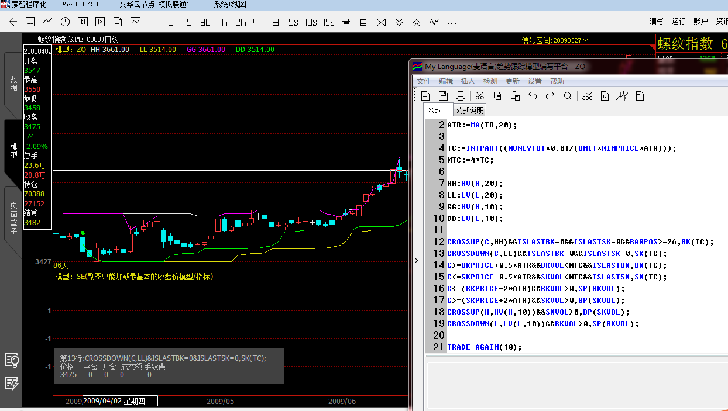The width and height of the screenshot is (728, 411).
Task: Click the magnifier search icon in editor
Action: [568, 96]
